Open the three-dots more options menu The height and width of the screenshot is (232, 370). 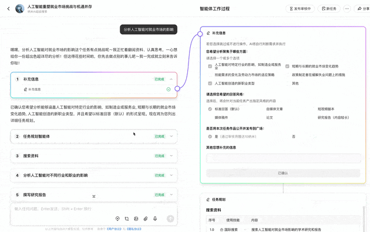point(346,9)
